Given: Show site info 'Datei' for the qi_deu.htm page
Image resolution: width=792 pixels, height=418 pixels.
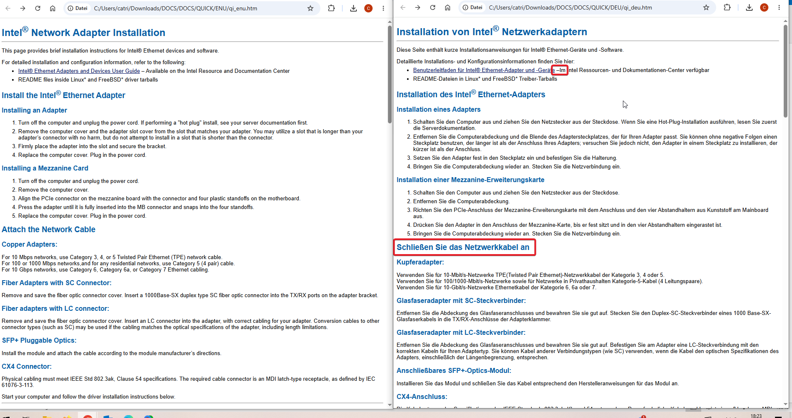Looking at the screenshot, I should 473,7.
